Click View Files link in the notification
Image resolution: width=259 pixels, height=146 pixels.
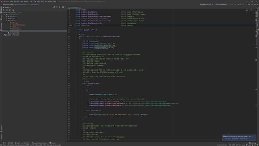point(228,139)
